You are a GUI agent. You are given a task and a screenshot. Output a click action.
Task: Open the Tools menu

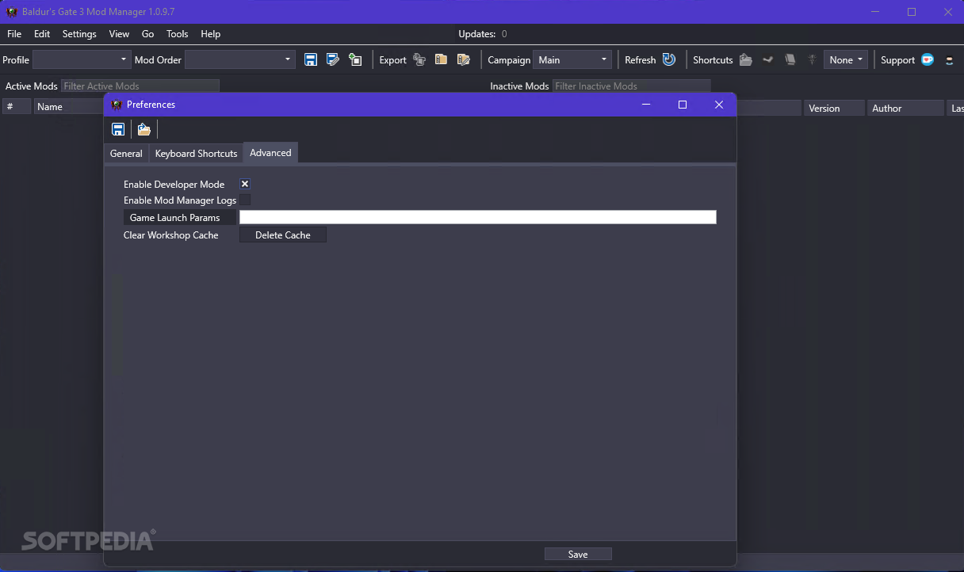click(178, 34)
